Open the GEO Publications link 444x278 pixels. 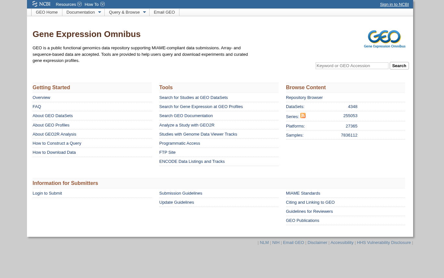pyautogui.click(x=303, y=221)
